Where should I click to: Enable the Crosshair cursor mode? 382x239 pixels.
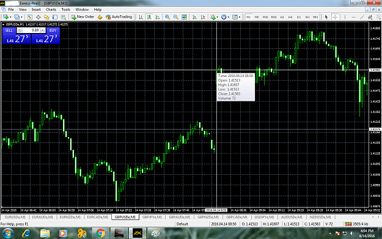[335, 17]
